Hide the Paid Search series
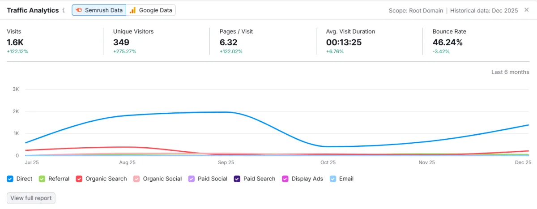This screenshot has width=537, height=209. pos(237,179)
